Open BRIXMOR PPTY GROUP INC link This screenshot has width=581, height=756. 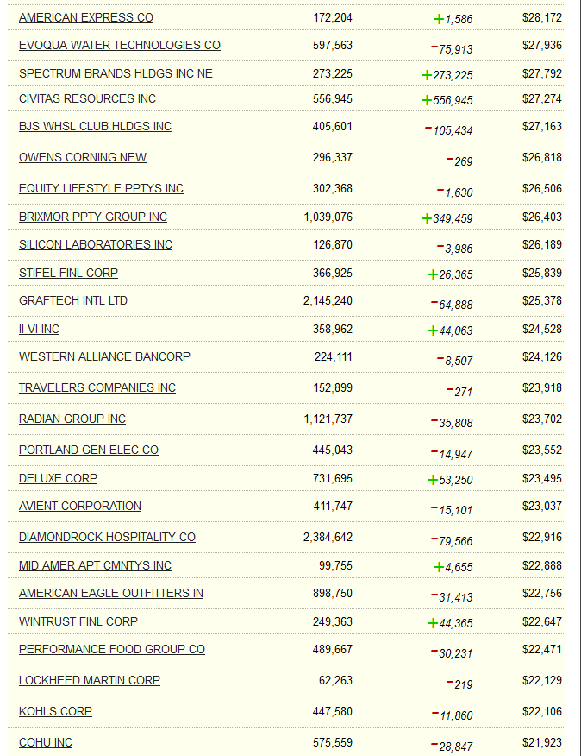click(x=93, y=217)
